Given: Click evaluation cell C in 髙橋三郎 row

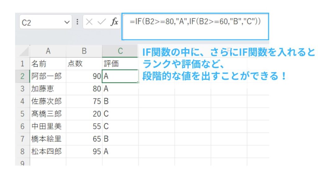Looking at the screenshot, I should pos(120,114).
